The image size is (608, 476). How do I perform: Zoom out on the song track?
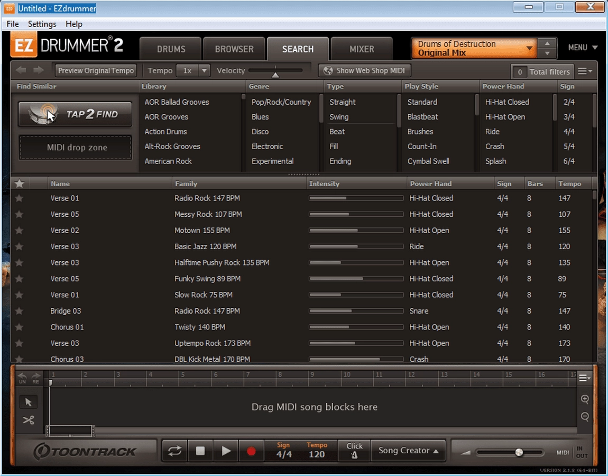[585, 417]
